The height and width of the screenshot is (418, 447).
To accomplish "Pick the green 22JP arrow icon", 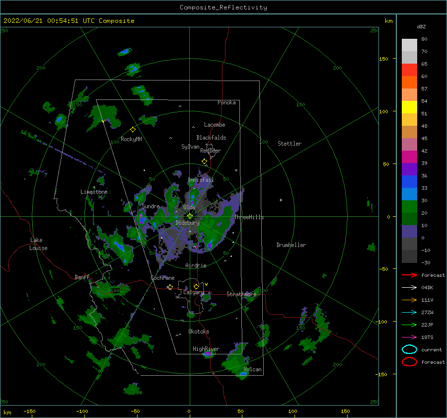I will point(409,325).
